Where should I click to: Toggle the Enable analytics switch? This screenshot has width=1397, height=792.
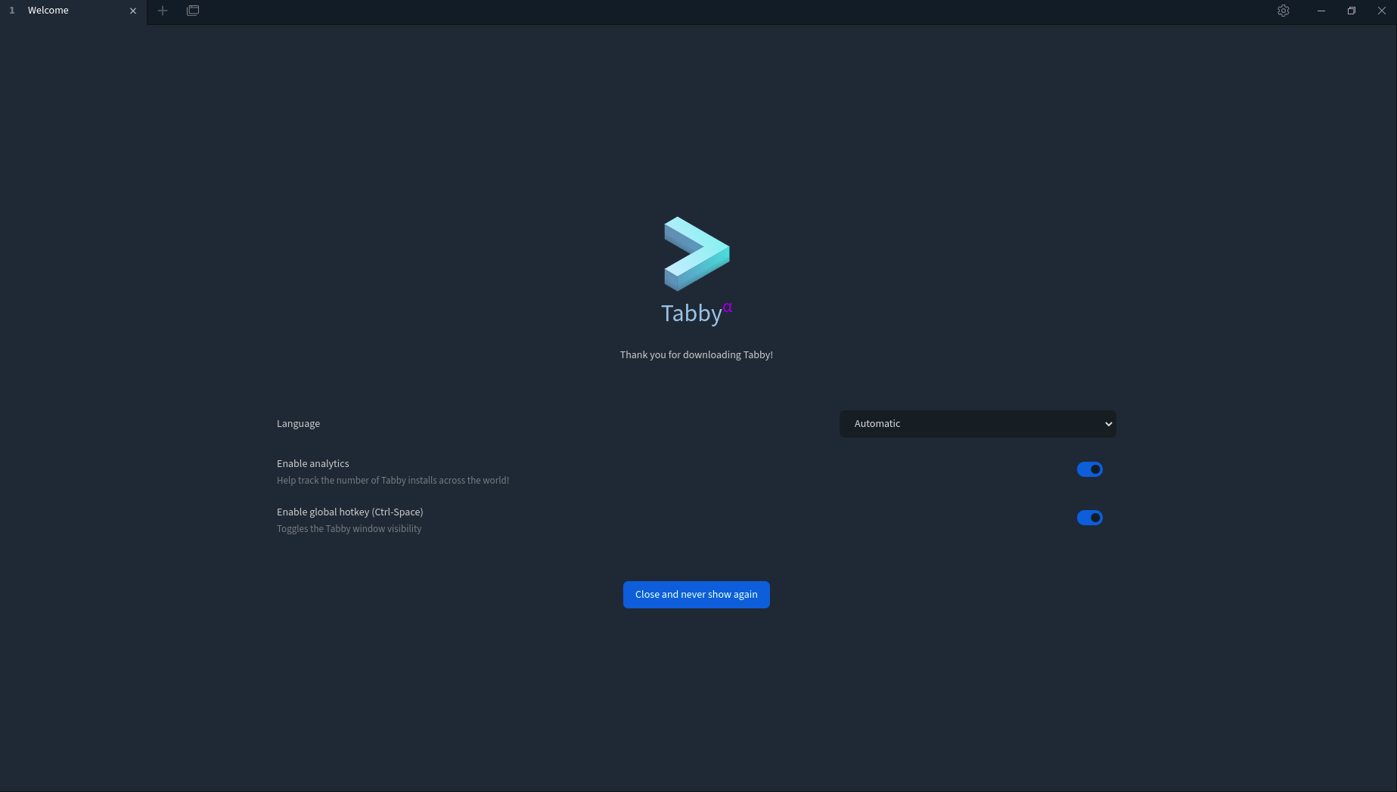(1090, 469)
